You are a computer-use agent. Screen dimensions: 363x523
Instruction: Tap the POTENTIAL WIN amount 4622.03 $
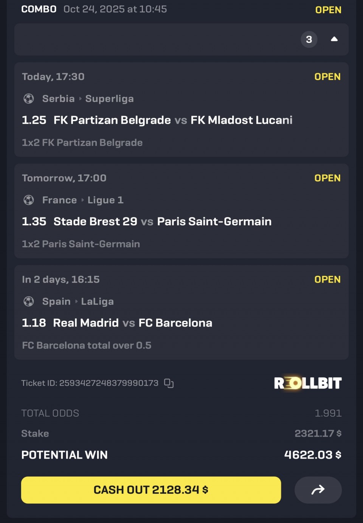[313, 455]
